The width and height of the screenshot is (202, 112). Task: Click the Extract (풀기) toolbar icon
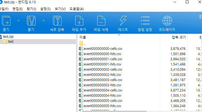[31, 21]
